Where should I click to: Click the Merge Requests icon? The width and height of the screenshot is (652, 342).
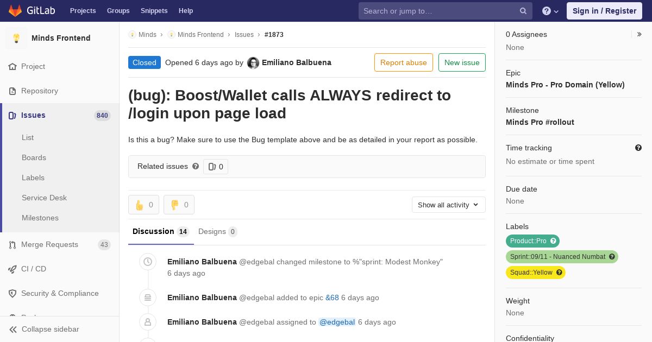(x=12, y=244)
